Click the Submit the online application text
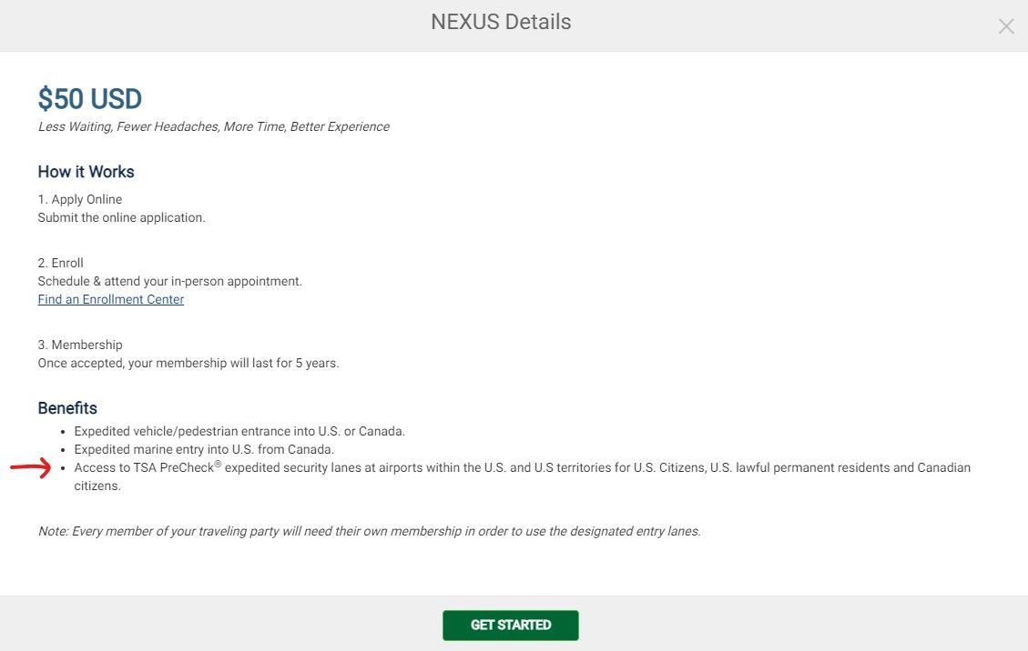The image size is (1028, 651). tap(121, 217)
